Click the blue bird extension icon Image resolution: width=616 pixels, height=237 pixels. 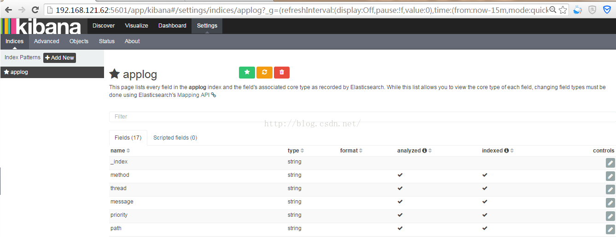coord(578,10)
